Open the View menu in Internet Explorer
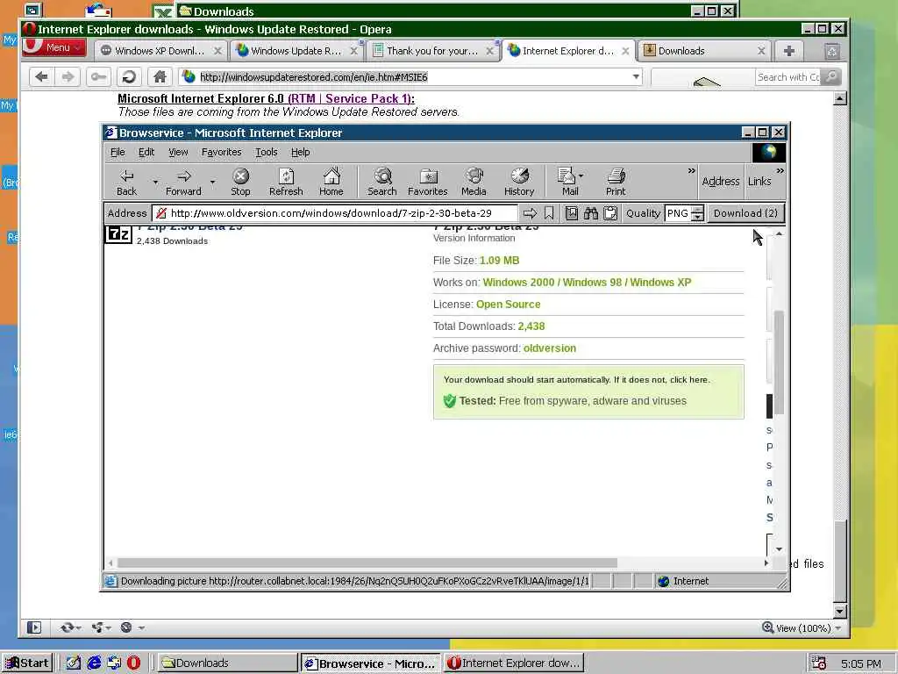 178,152
